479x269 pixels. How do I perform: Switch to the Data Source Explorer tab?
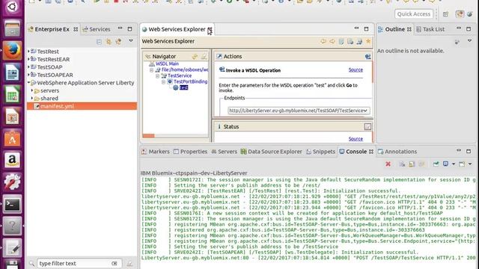coord(271,152)
